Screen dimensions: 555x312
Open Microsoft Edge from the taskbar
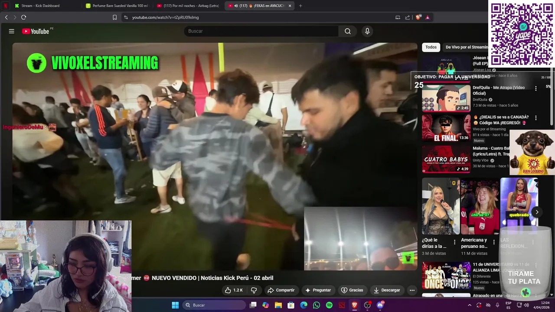(x=304, y=305)
